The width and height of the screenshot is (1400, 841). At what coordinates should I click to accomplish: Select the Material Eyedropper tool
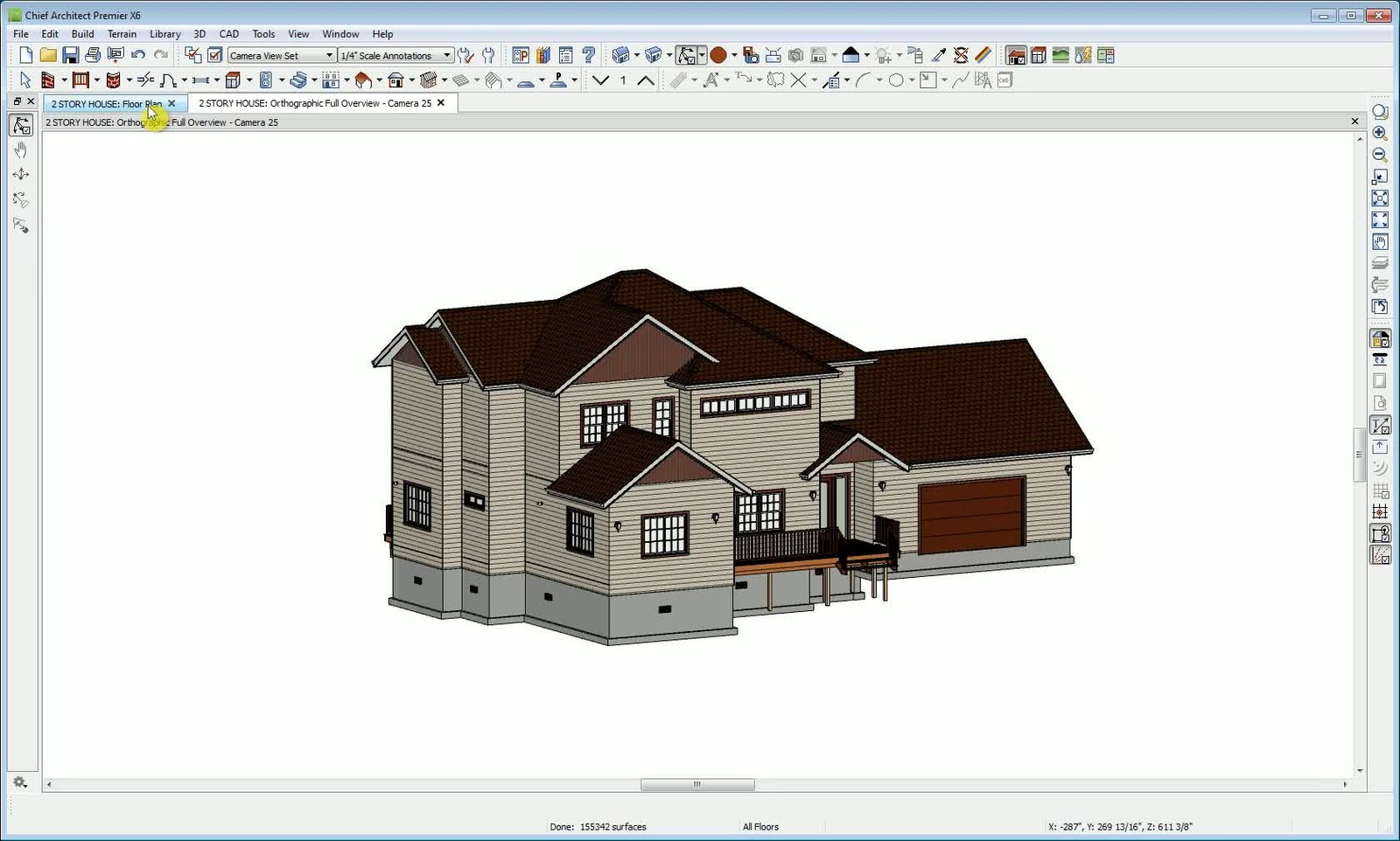click(x=938, y=55)
